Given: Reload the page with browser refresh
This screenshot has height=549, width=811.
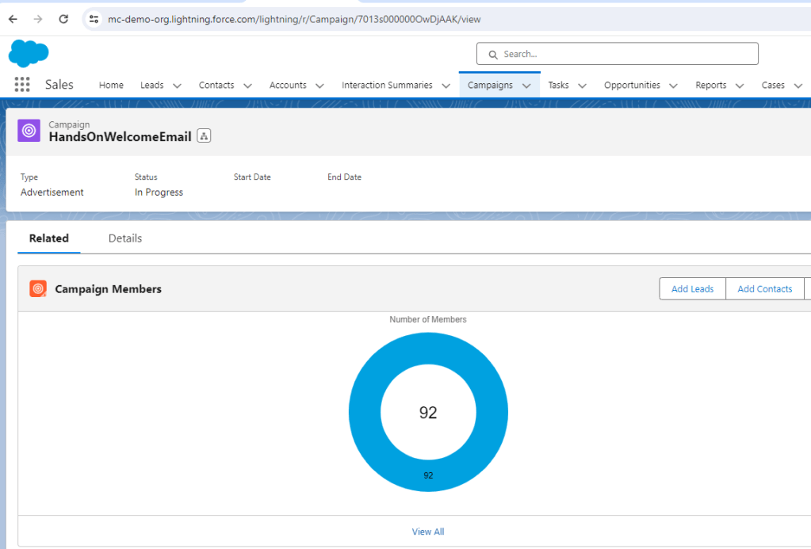Looking at the screenshot, I should tap(63, 19).
